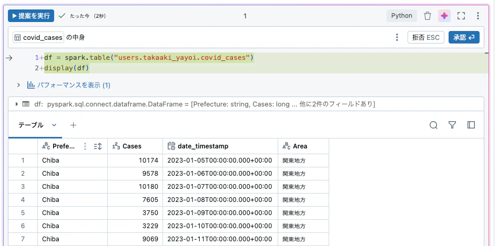Select row number 4 in the table
The height and width of the screenshot is (246, 498).
click(23, 200)
